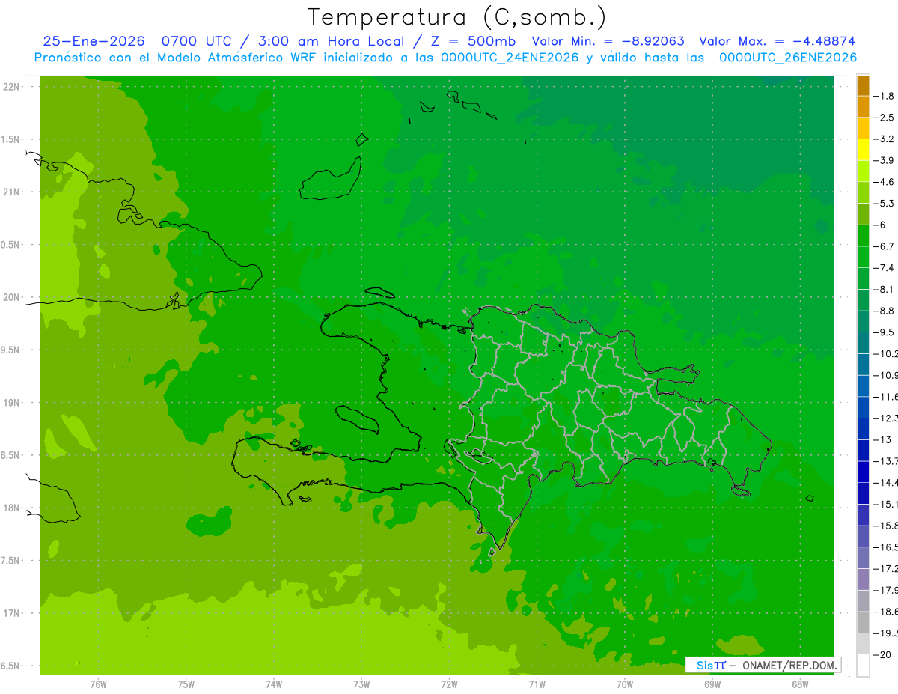Select the '25-Ene-2026' date text
Image resolution: width=898 pixels, height=694 pixels.
(94, 41)
